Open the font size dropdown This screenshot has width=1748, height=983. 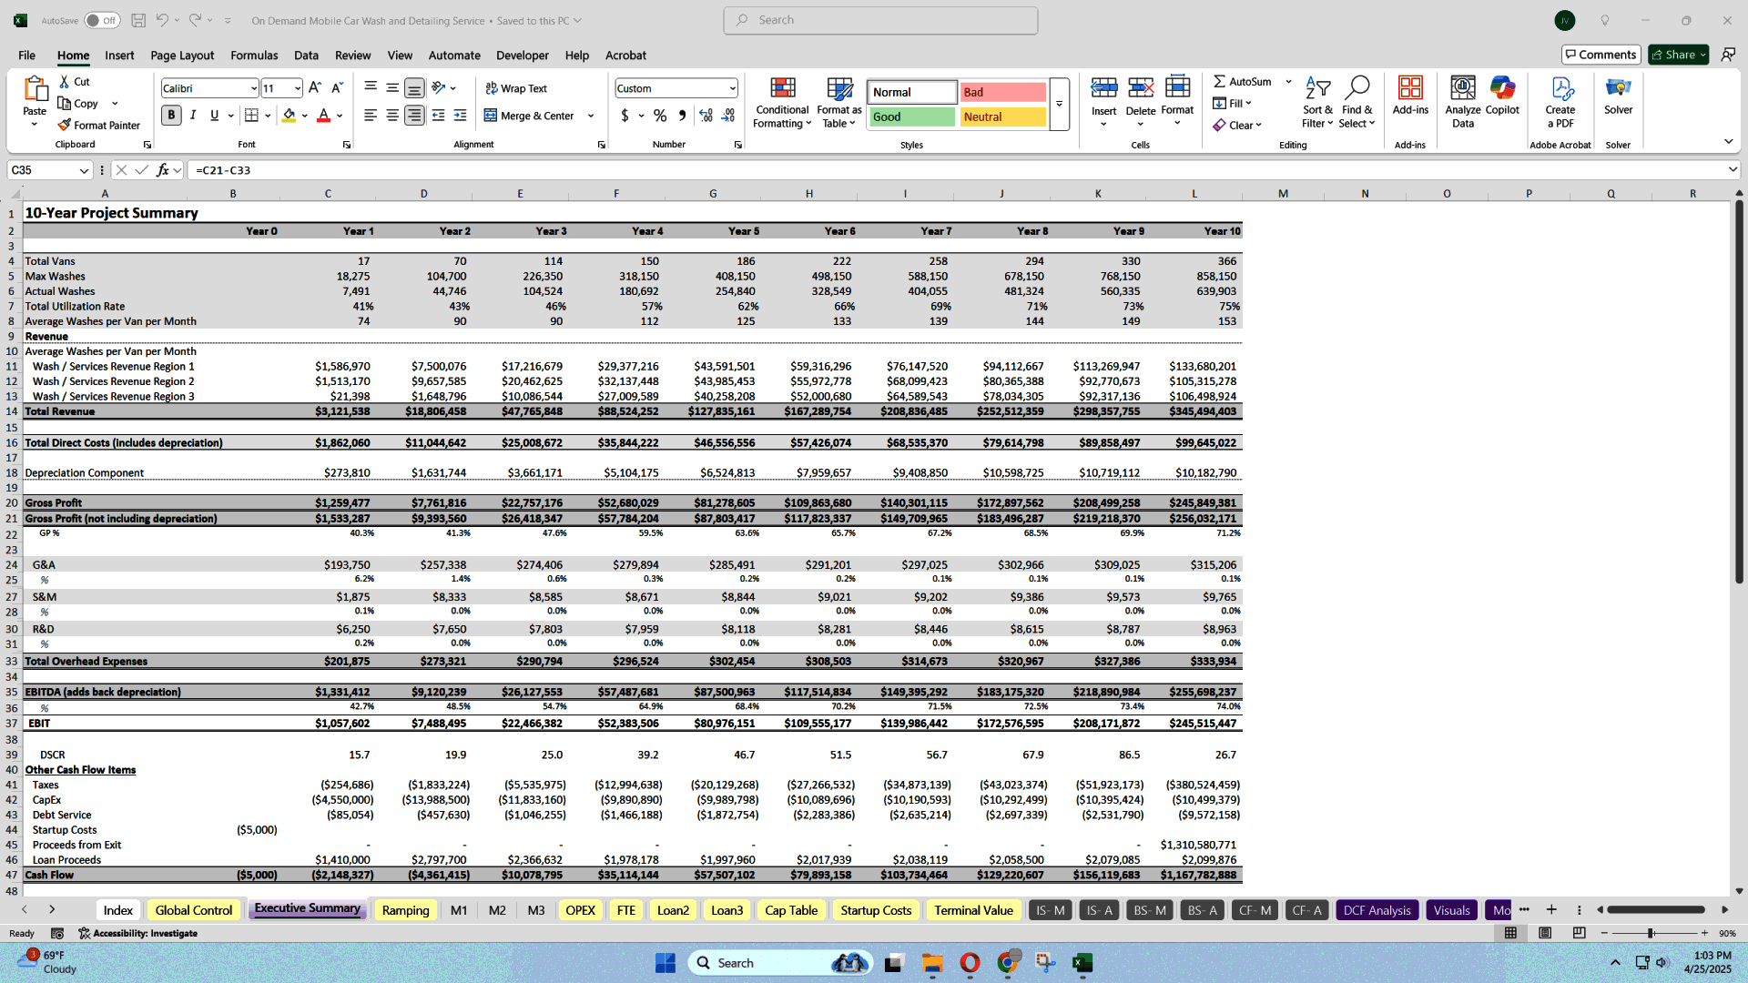pyautogui.click(x=297, y=88)
